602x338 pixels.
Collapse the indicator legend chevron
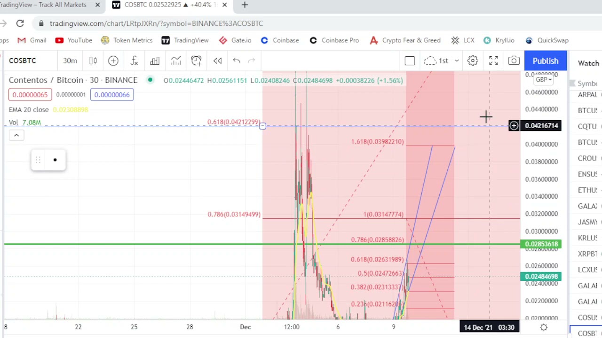coord(16,135)
